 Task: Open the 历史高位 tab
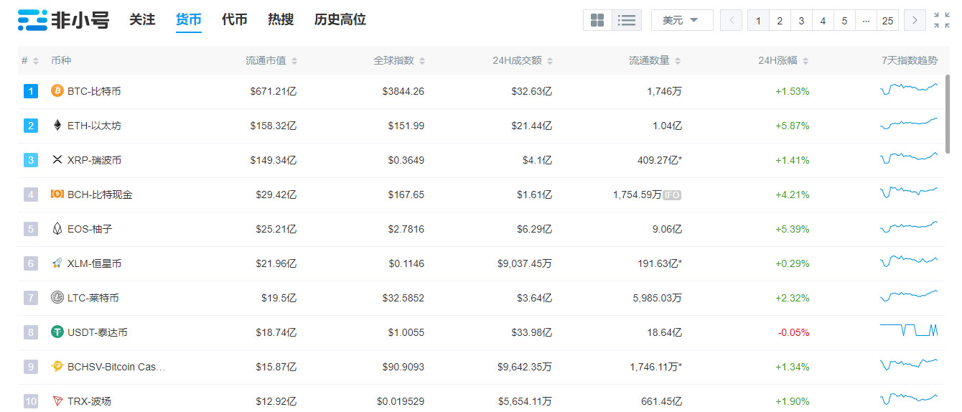tap(340, 20)
